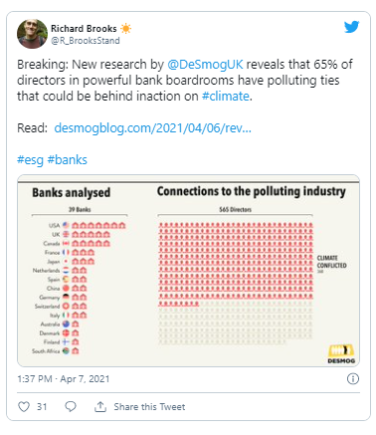Like the tweet with heart icon
The height and width of the screenshot is (435, 376).
pyautogui.click(x=24, y=407)
